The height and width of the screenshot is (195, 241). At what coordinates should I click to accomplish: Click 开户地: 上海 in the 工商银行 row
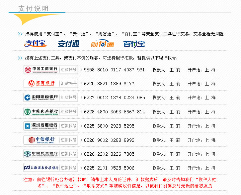click(x=201, y=70)
